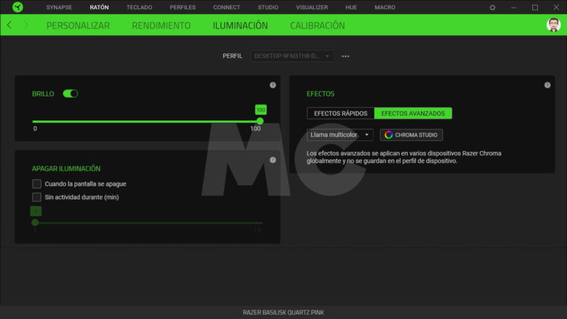Viewport: 567px width, 319px height.
Task: Open the Calibración tab
Action: pos(317,26)
